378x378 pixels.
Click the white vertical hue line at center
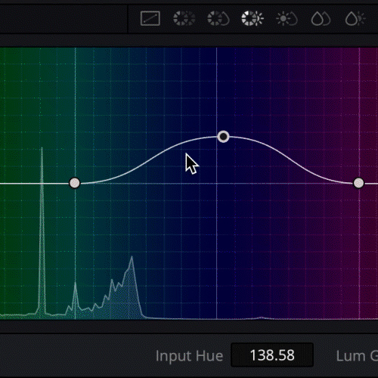[x=217, y=227]
